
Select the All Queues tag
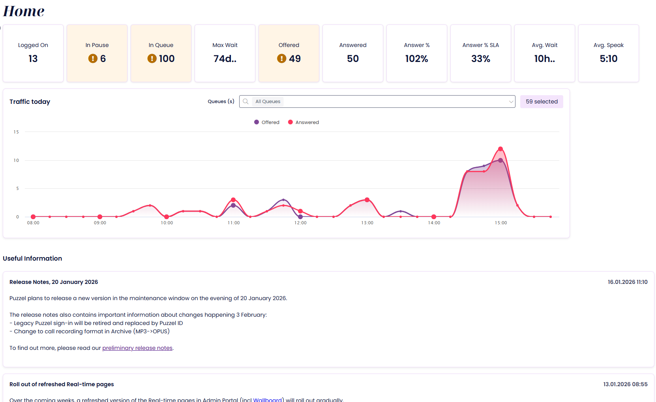click(268, 101)
